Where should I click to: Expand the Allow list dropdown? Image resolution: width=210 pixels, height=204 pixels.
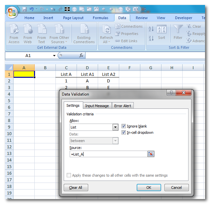115,127
